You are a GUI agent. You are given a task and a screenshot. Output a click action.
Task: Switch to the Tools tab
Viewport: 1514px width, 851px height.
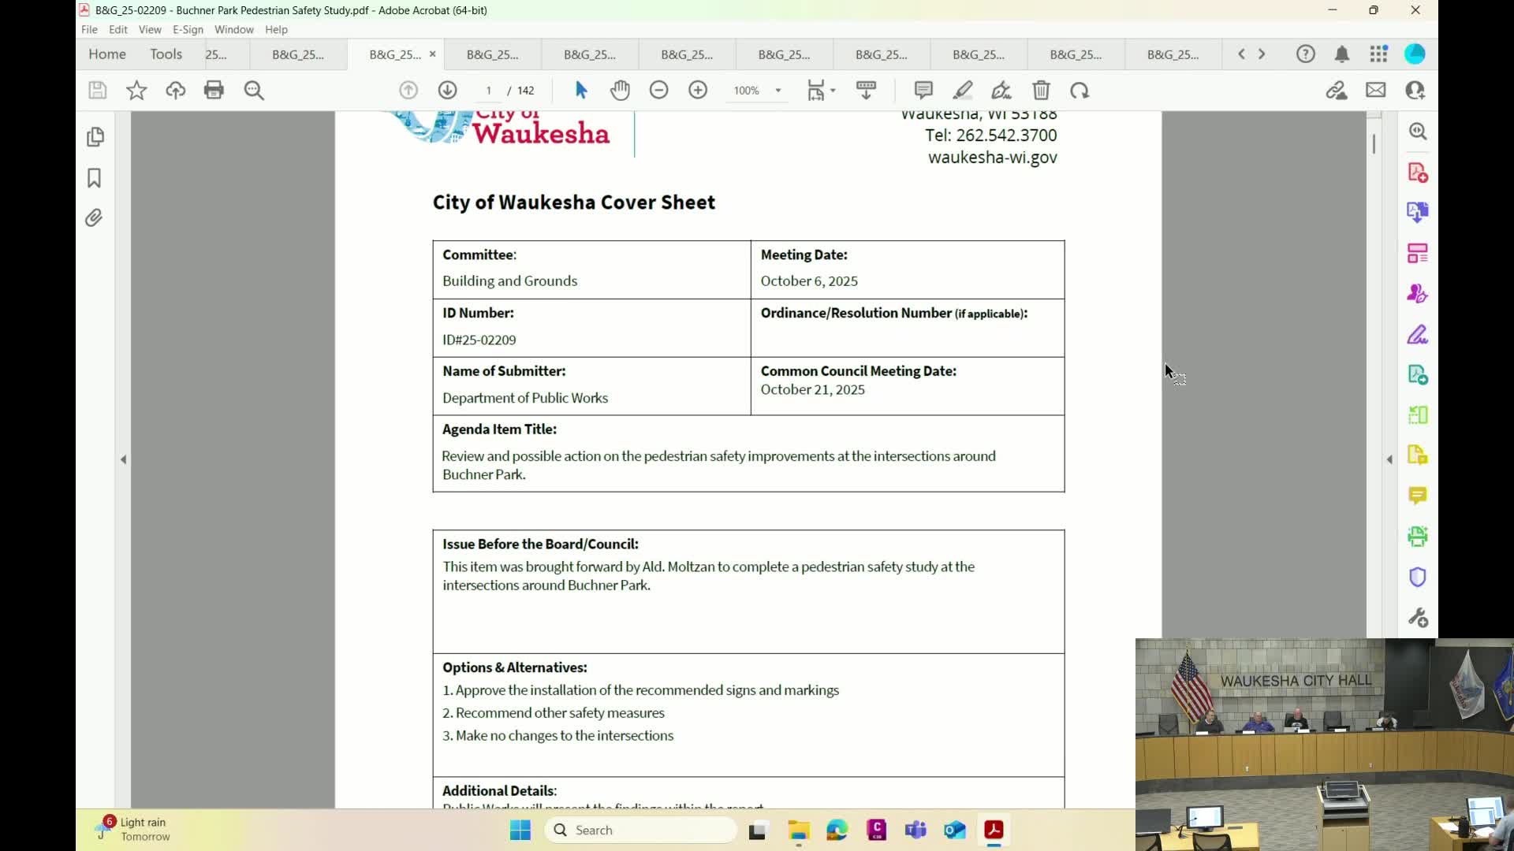[166, 54]
